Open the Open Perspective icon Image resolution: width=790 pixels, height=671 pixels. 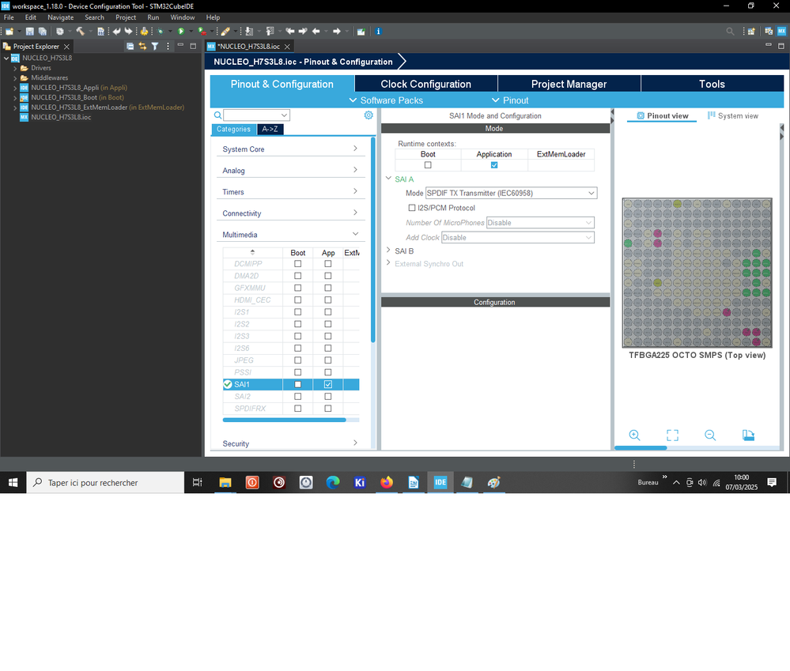click(751, 31)
